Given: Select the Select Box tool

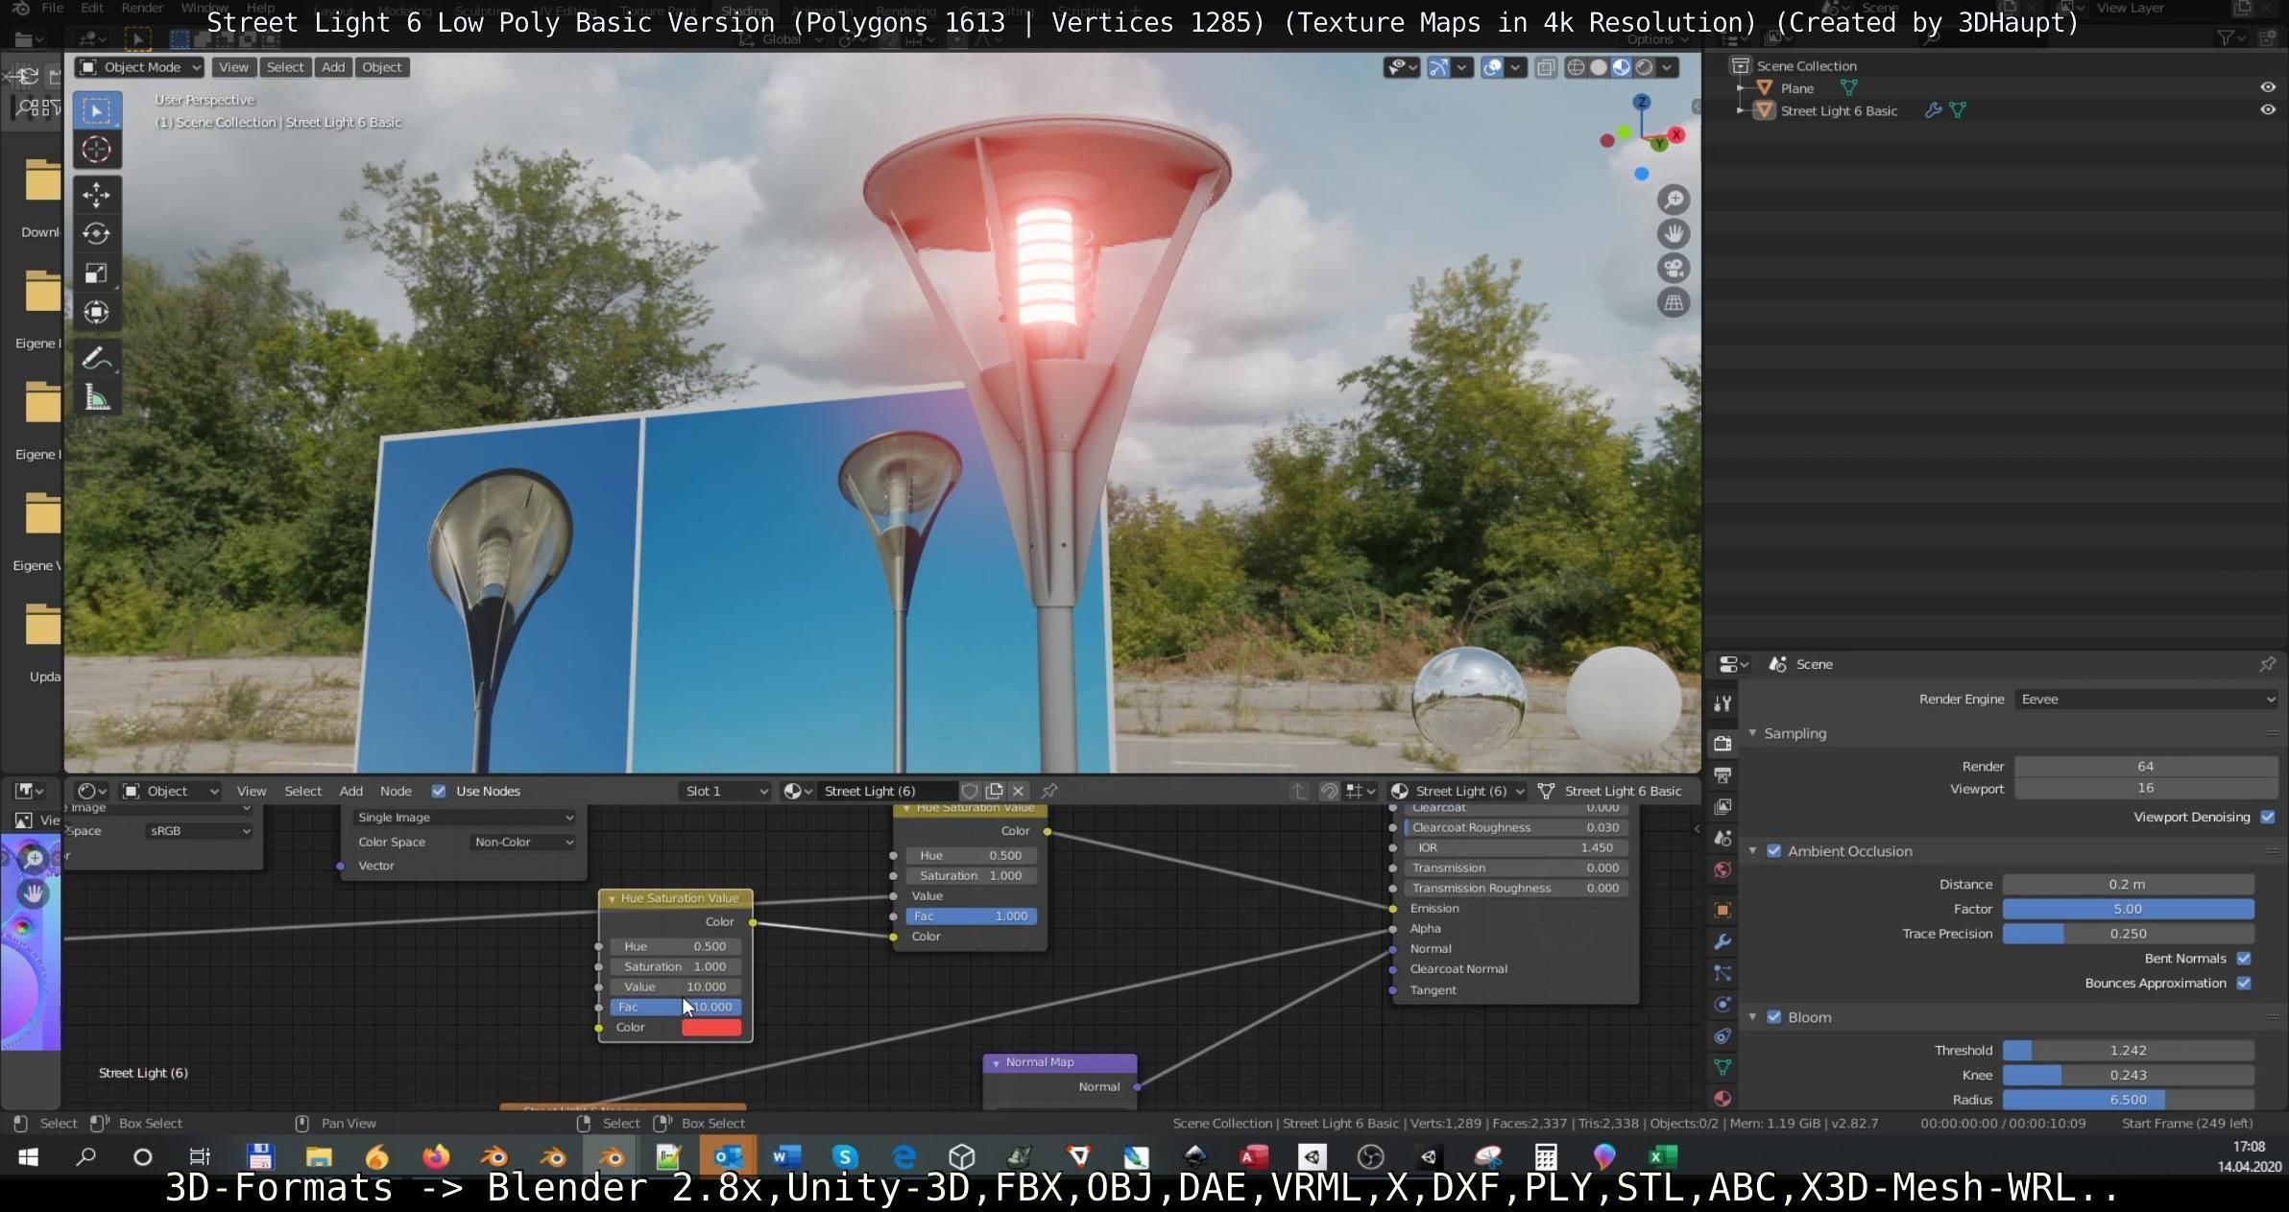Looking at the screenshot, I should (x=96, y=110).
